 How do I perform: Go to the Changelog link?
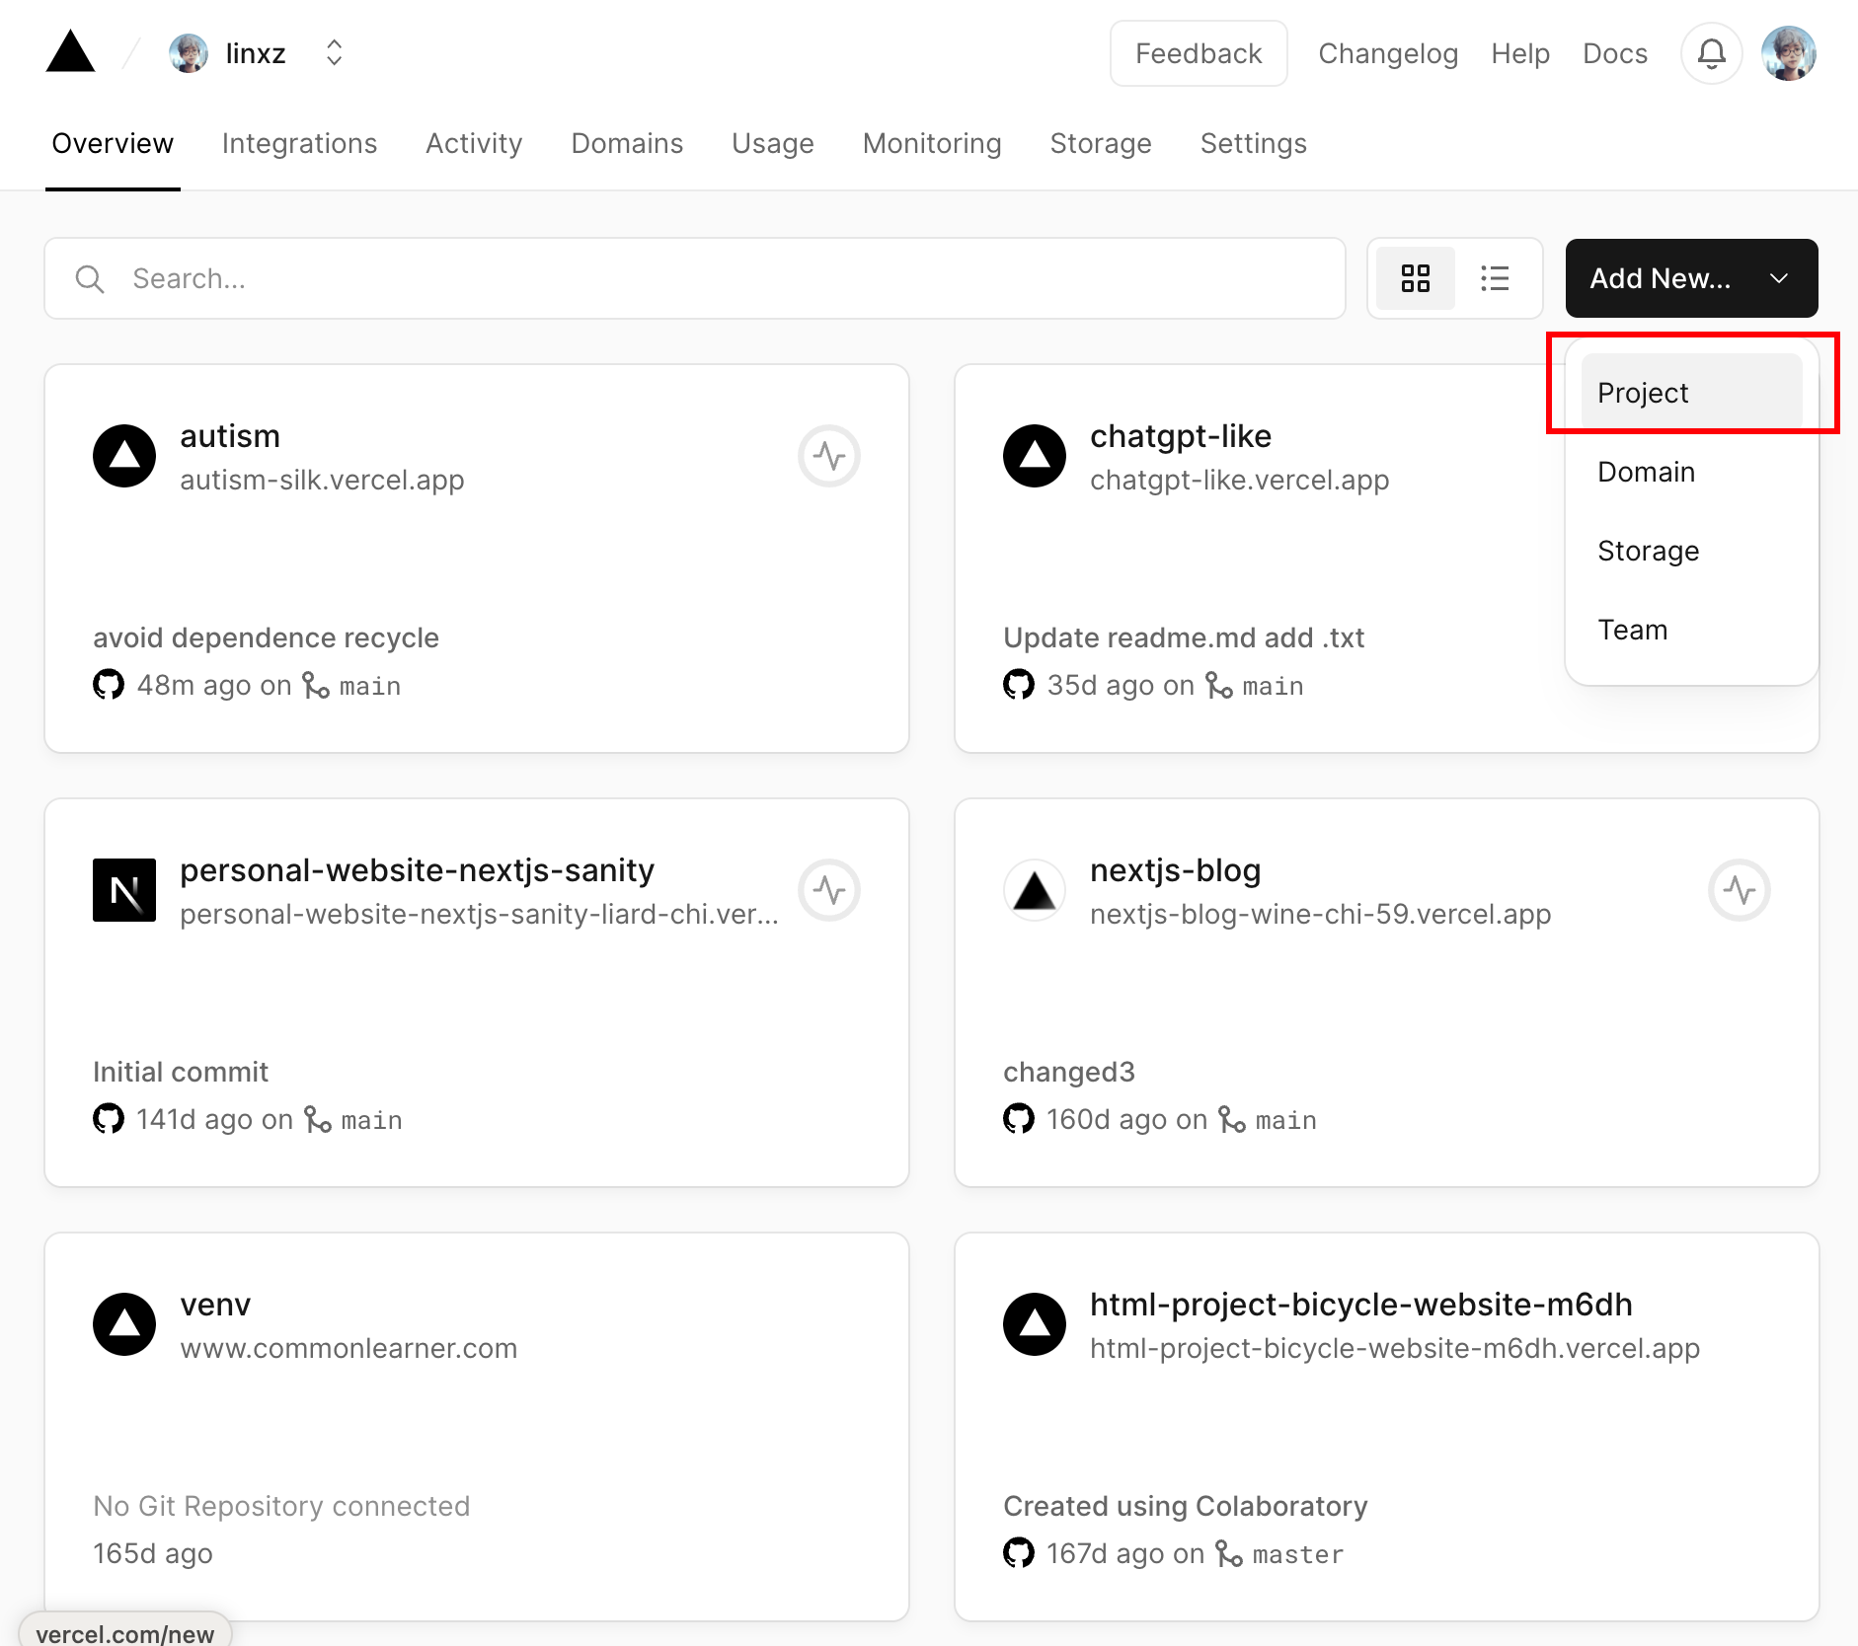(1388, 53)
